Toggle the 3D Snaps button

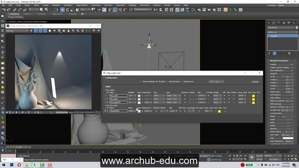[110, 10]
